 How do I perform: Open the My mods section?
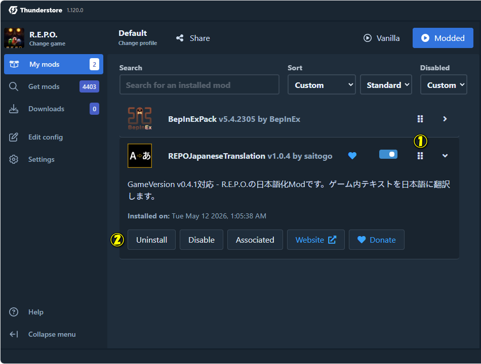tap(54, 64)
